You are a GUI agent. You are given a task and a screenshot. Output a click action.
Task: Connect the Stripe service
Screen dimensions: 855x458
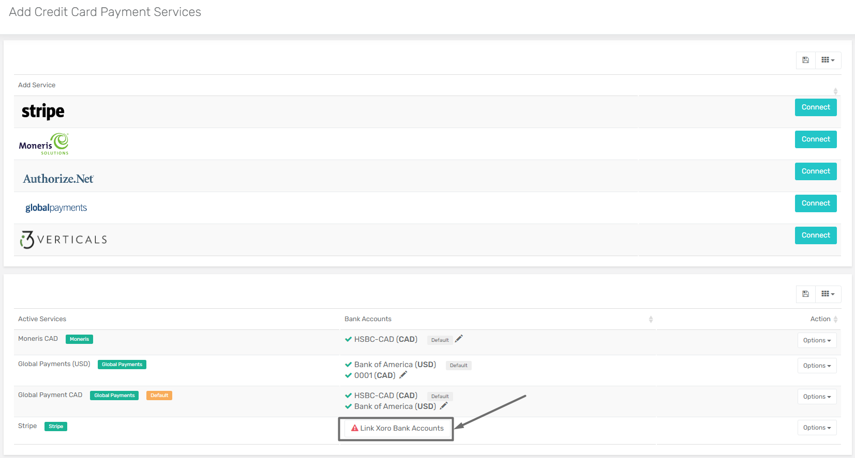816,107
